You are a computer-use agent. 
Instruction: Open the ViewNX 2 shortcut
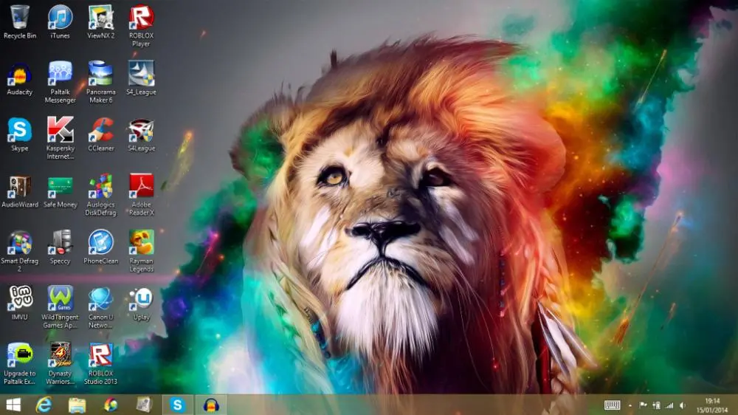(100, 22)
